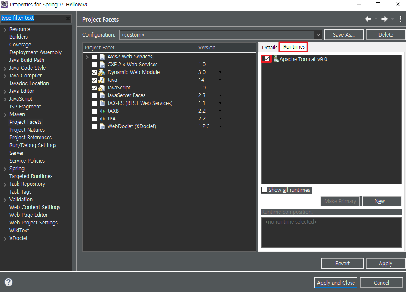Click the CXF 2.x Web Services icon
This screenshot has width=406, height=292.
pyautogui.click(x=102, y=65)
